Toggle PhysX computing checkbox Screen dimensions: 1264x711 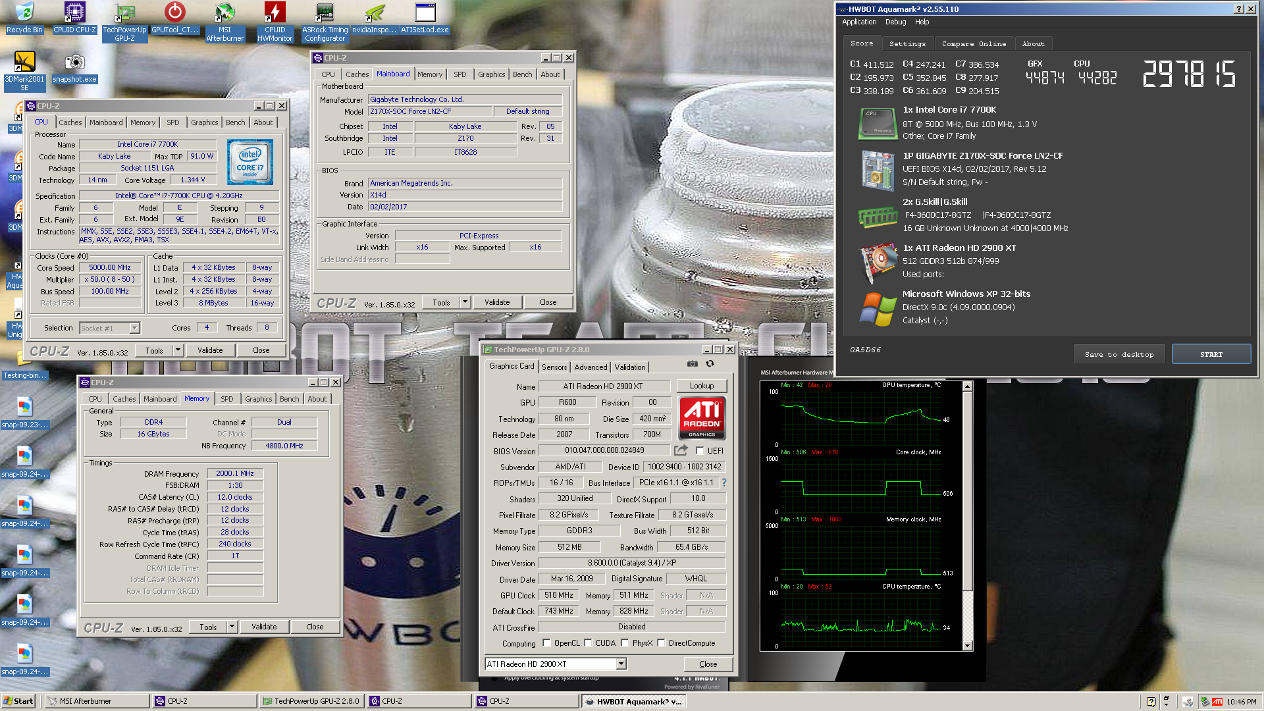tap(625, 643)
